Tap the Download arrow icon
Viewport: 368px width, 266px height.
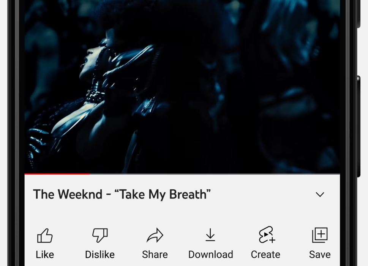[210, 235]
